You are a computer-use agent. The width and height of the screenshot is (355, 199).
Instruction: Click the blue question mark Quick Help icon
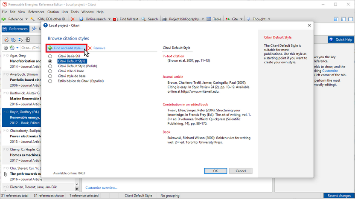pyautogui.click(x=331, y=40)
